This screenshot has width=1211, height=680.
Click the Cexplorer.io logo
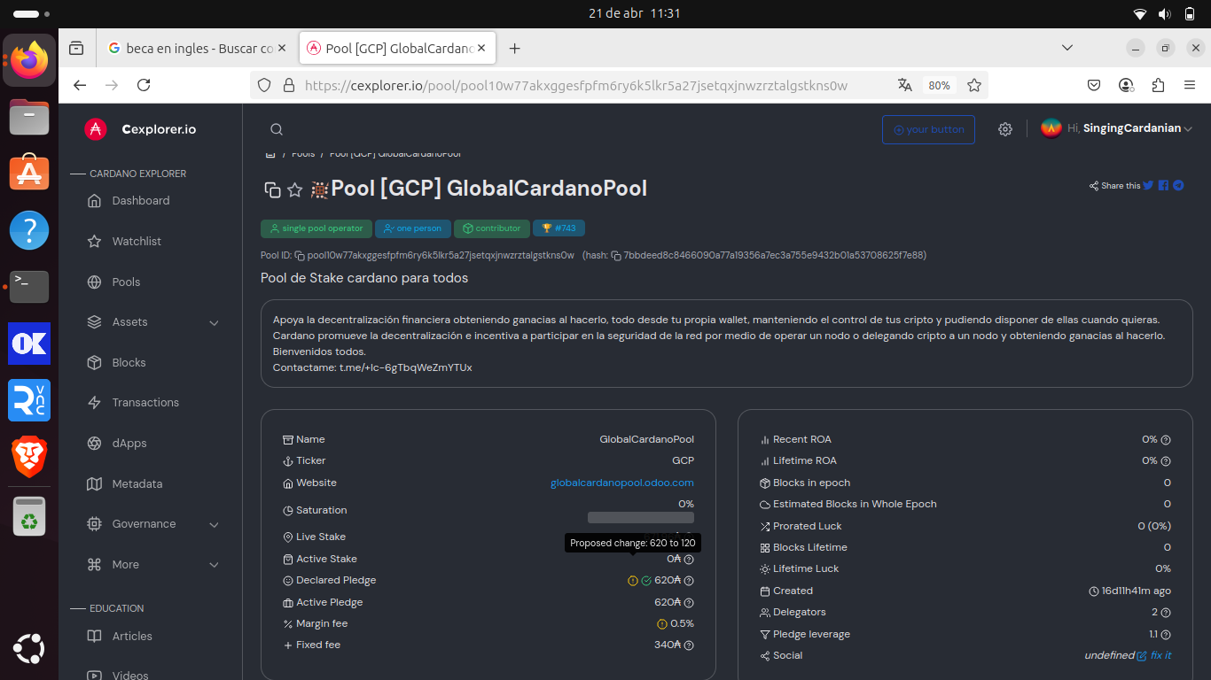[141, 129]
